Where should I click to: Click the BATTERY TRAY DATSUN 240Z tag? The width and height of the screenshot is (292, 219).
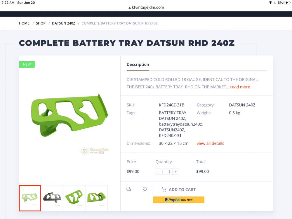pos(173,116)
